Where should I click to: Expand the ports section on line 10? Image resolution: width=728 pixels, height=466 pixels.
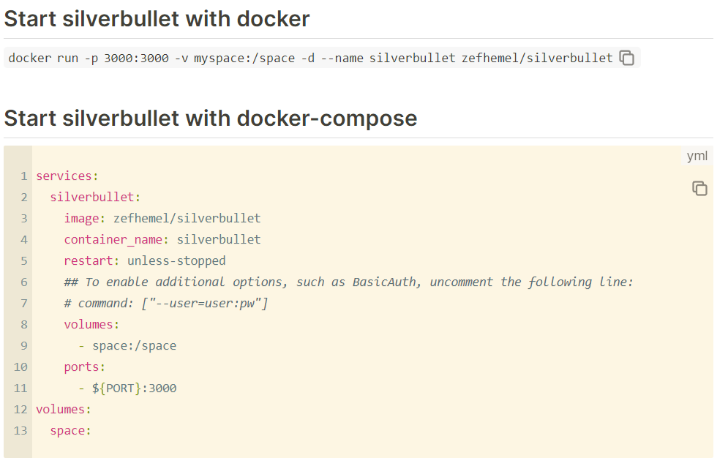coord(80,367)
